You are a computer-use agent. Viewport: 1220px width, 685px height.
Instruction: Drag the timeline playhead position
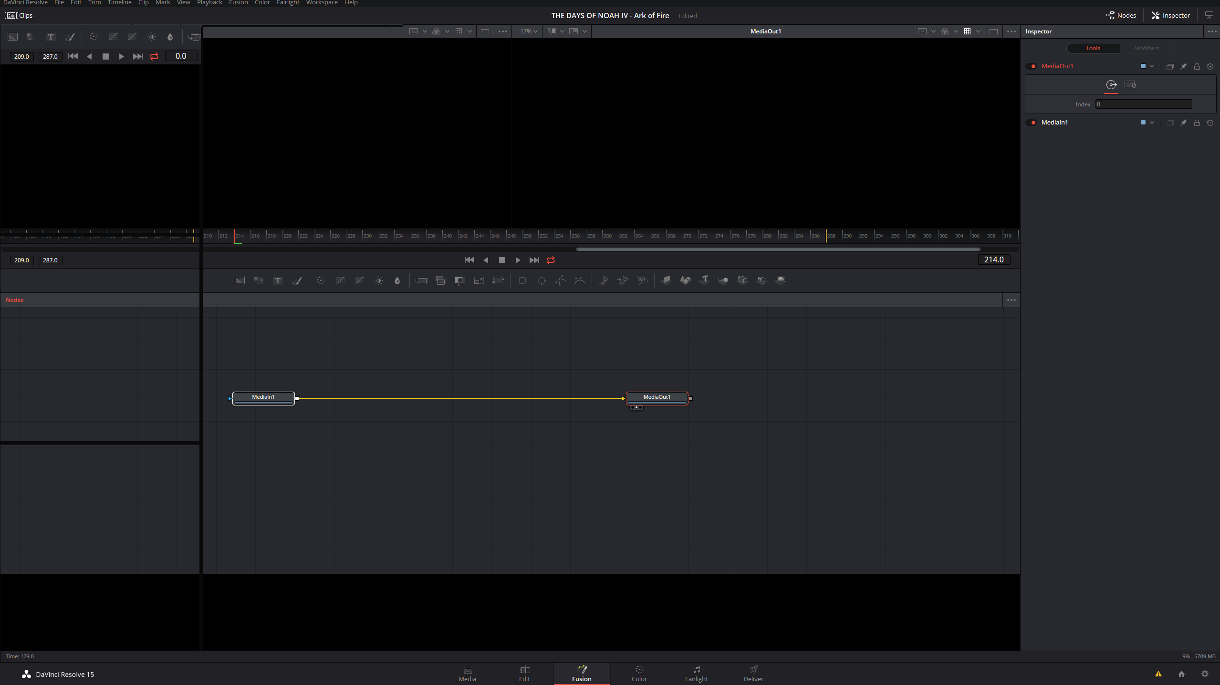click(x=235, y=235)
